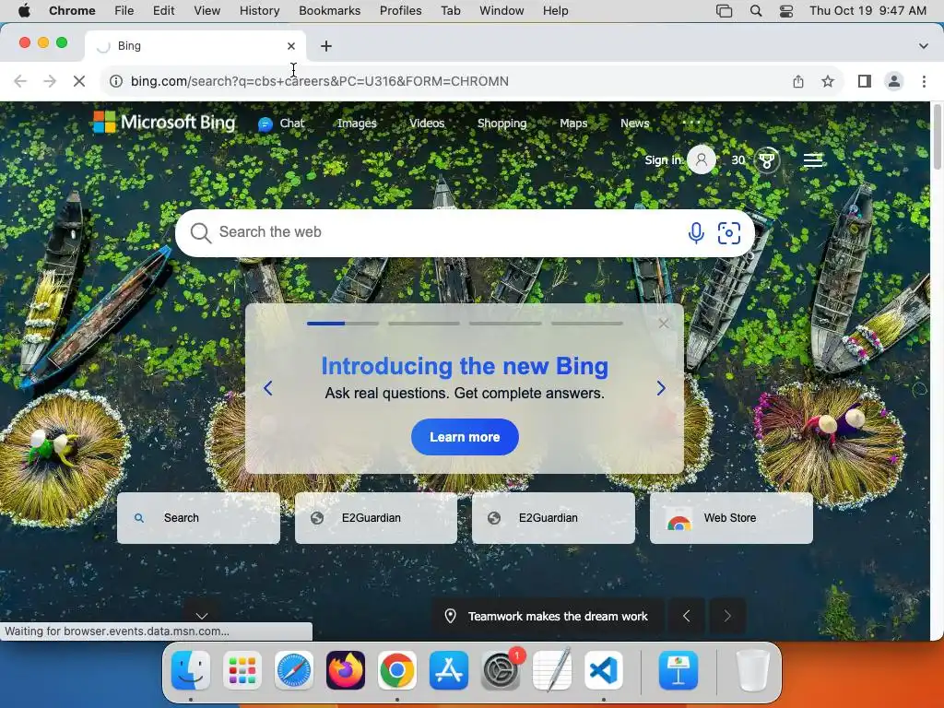Expand more Bing categories ellipsis
944x708 pixels.
pyautogui.click(x=691, y=123)
